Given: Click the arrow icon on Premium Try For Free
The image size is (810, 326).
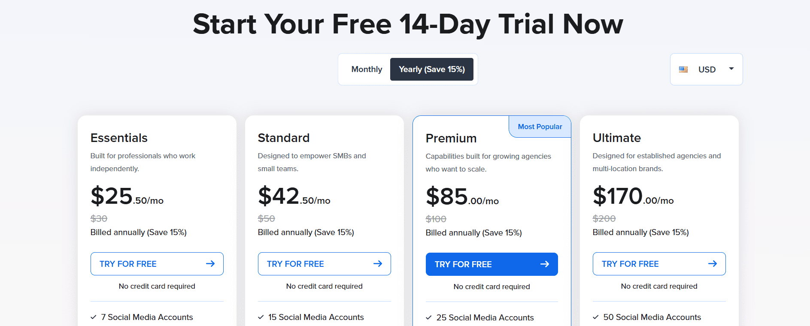Looking at the screenshot, I should click(545, 264).
